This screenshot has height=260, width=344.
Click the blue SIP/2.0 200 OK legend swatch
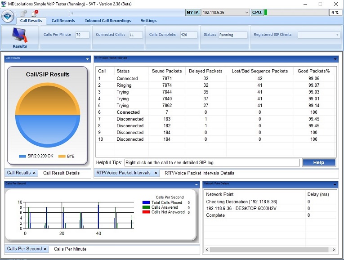(x=22, y=156)
